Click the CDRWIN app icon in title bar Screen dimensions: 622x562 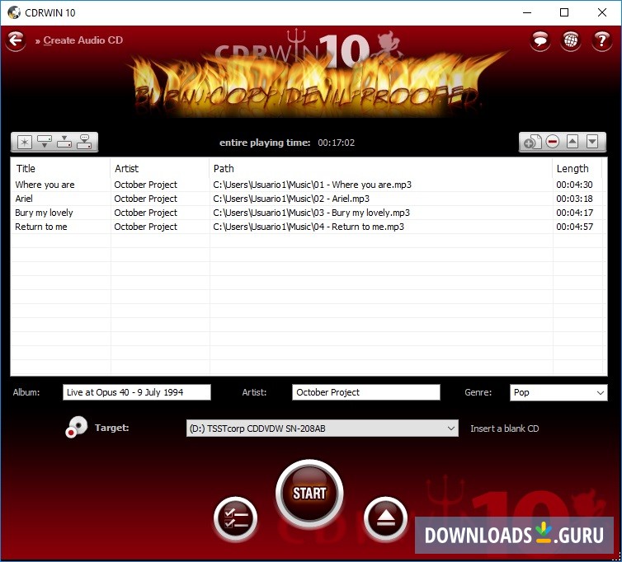click(x=14, y=12)
